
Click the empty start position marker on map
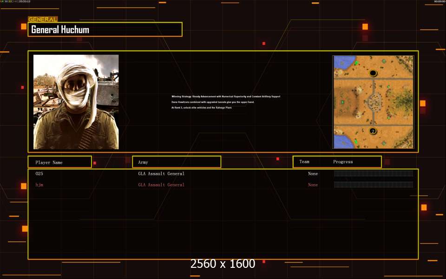[373, 73]
